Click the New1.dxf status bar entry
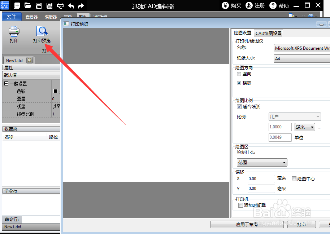This screenshot has height=234, width=330. point(13,227)
